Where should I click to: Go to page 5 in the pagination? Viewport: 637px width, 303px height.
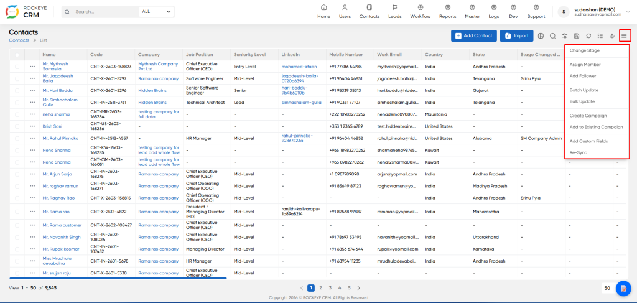tap(349, 288)
